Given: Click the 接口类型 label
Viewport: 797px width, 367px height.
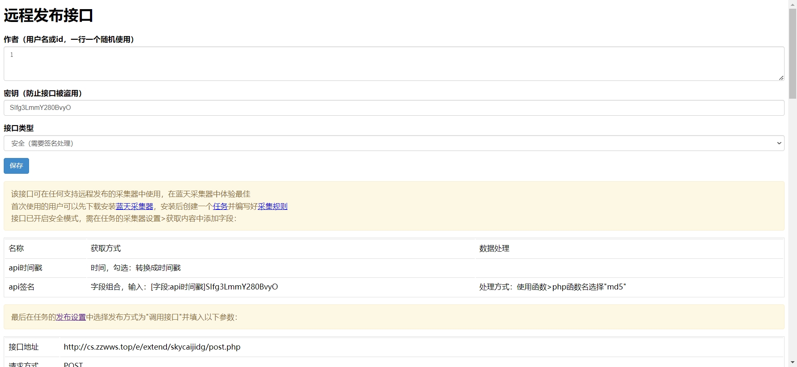Looking at the screenshot, I should coord(19,128).
